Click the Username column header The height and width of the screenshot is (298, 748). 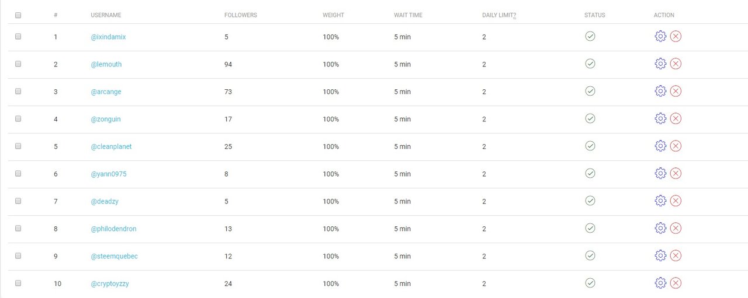pyautogui.click(x=106, y=15)
